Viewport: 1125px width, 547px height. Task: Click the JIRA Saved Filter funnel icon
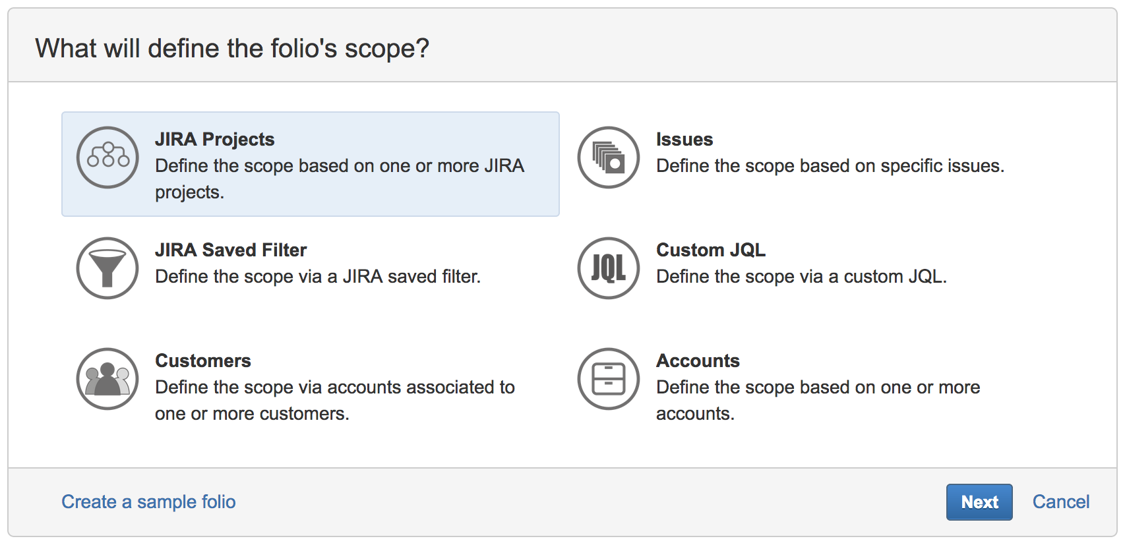107,268
